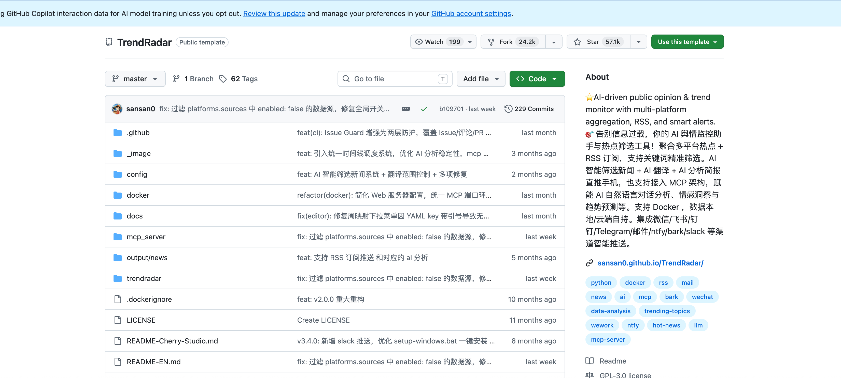
Task: Open commit b109701
Action: 451,109
